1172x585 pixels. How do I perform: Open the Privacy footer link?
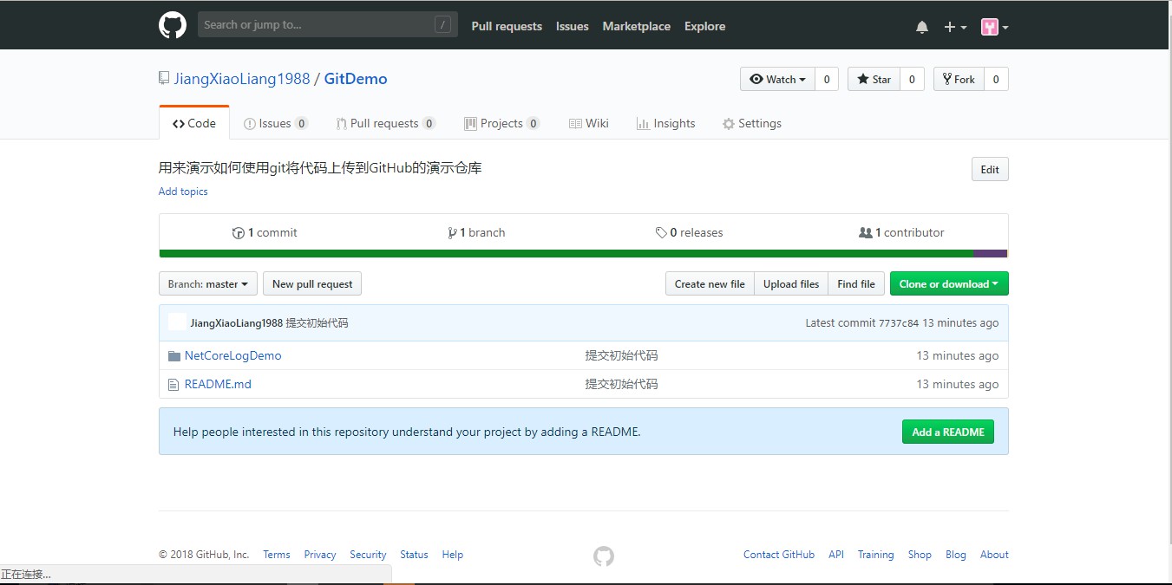[320, 555]
